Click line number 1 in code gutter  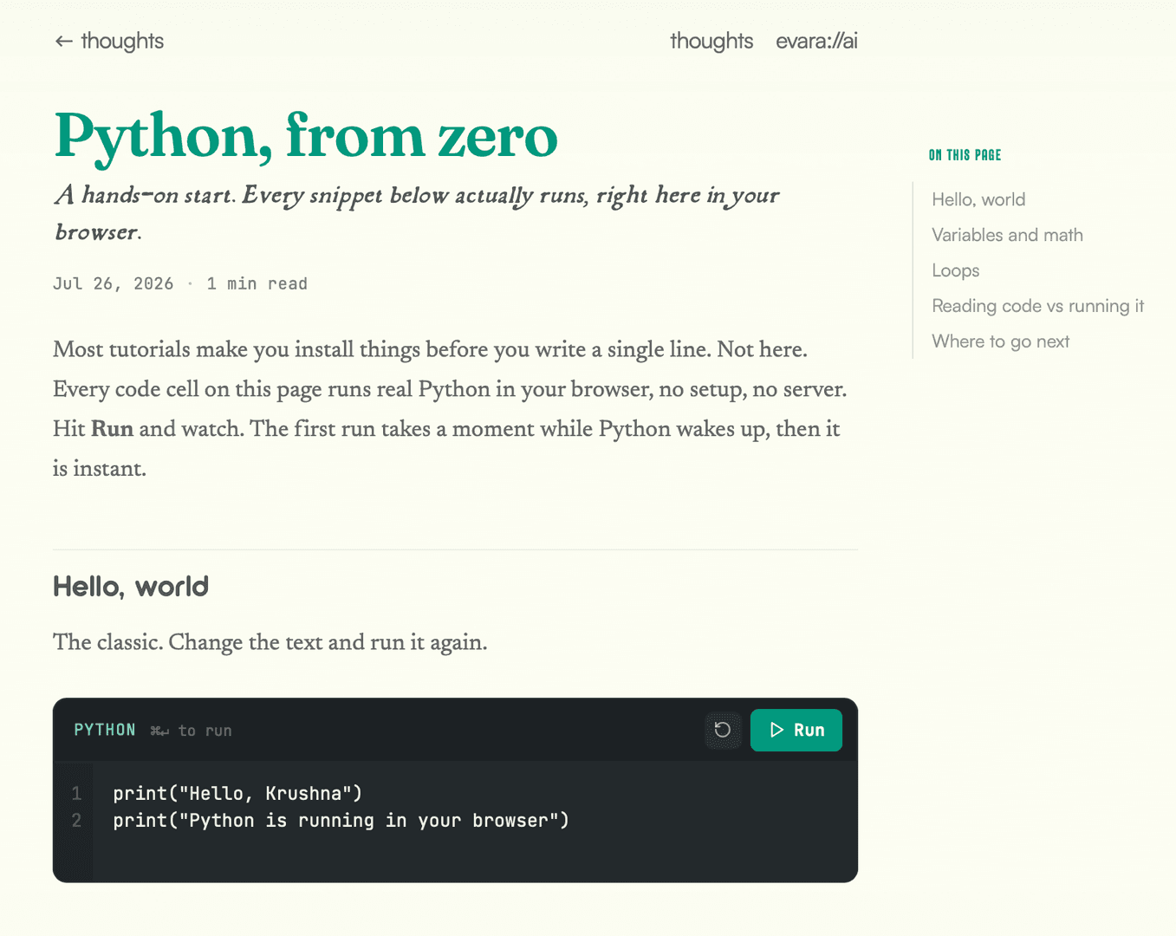click(76, 793)
